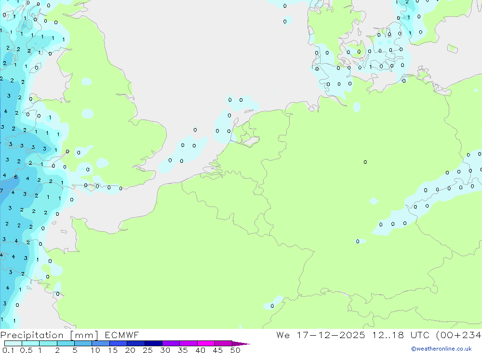
Task: Open the weatheronline.co.uk copyright link
Action: [441, 349]
